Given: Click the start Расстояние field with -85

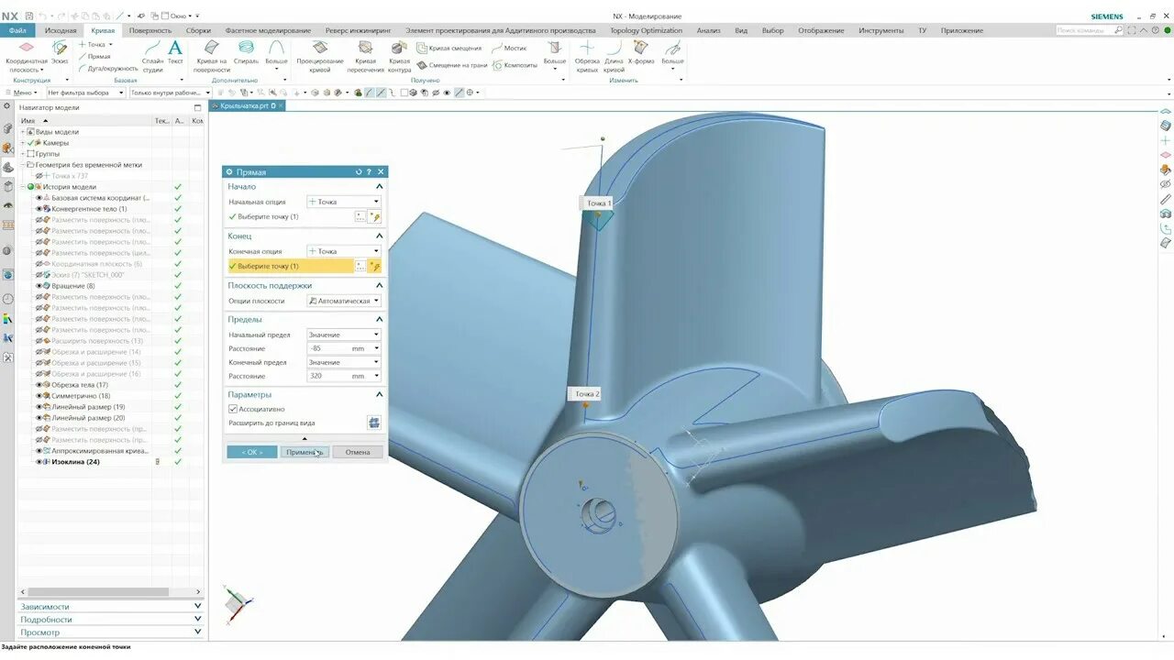Looking at the screenshot, I should [x=343, y=348].
